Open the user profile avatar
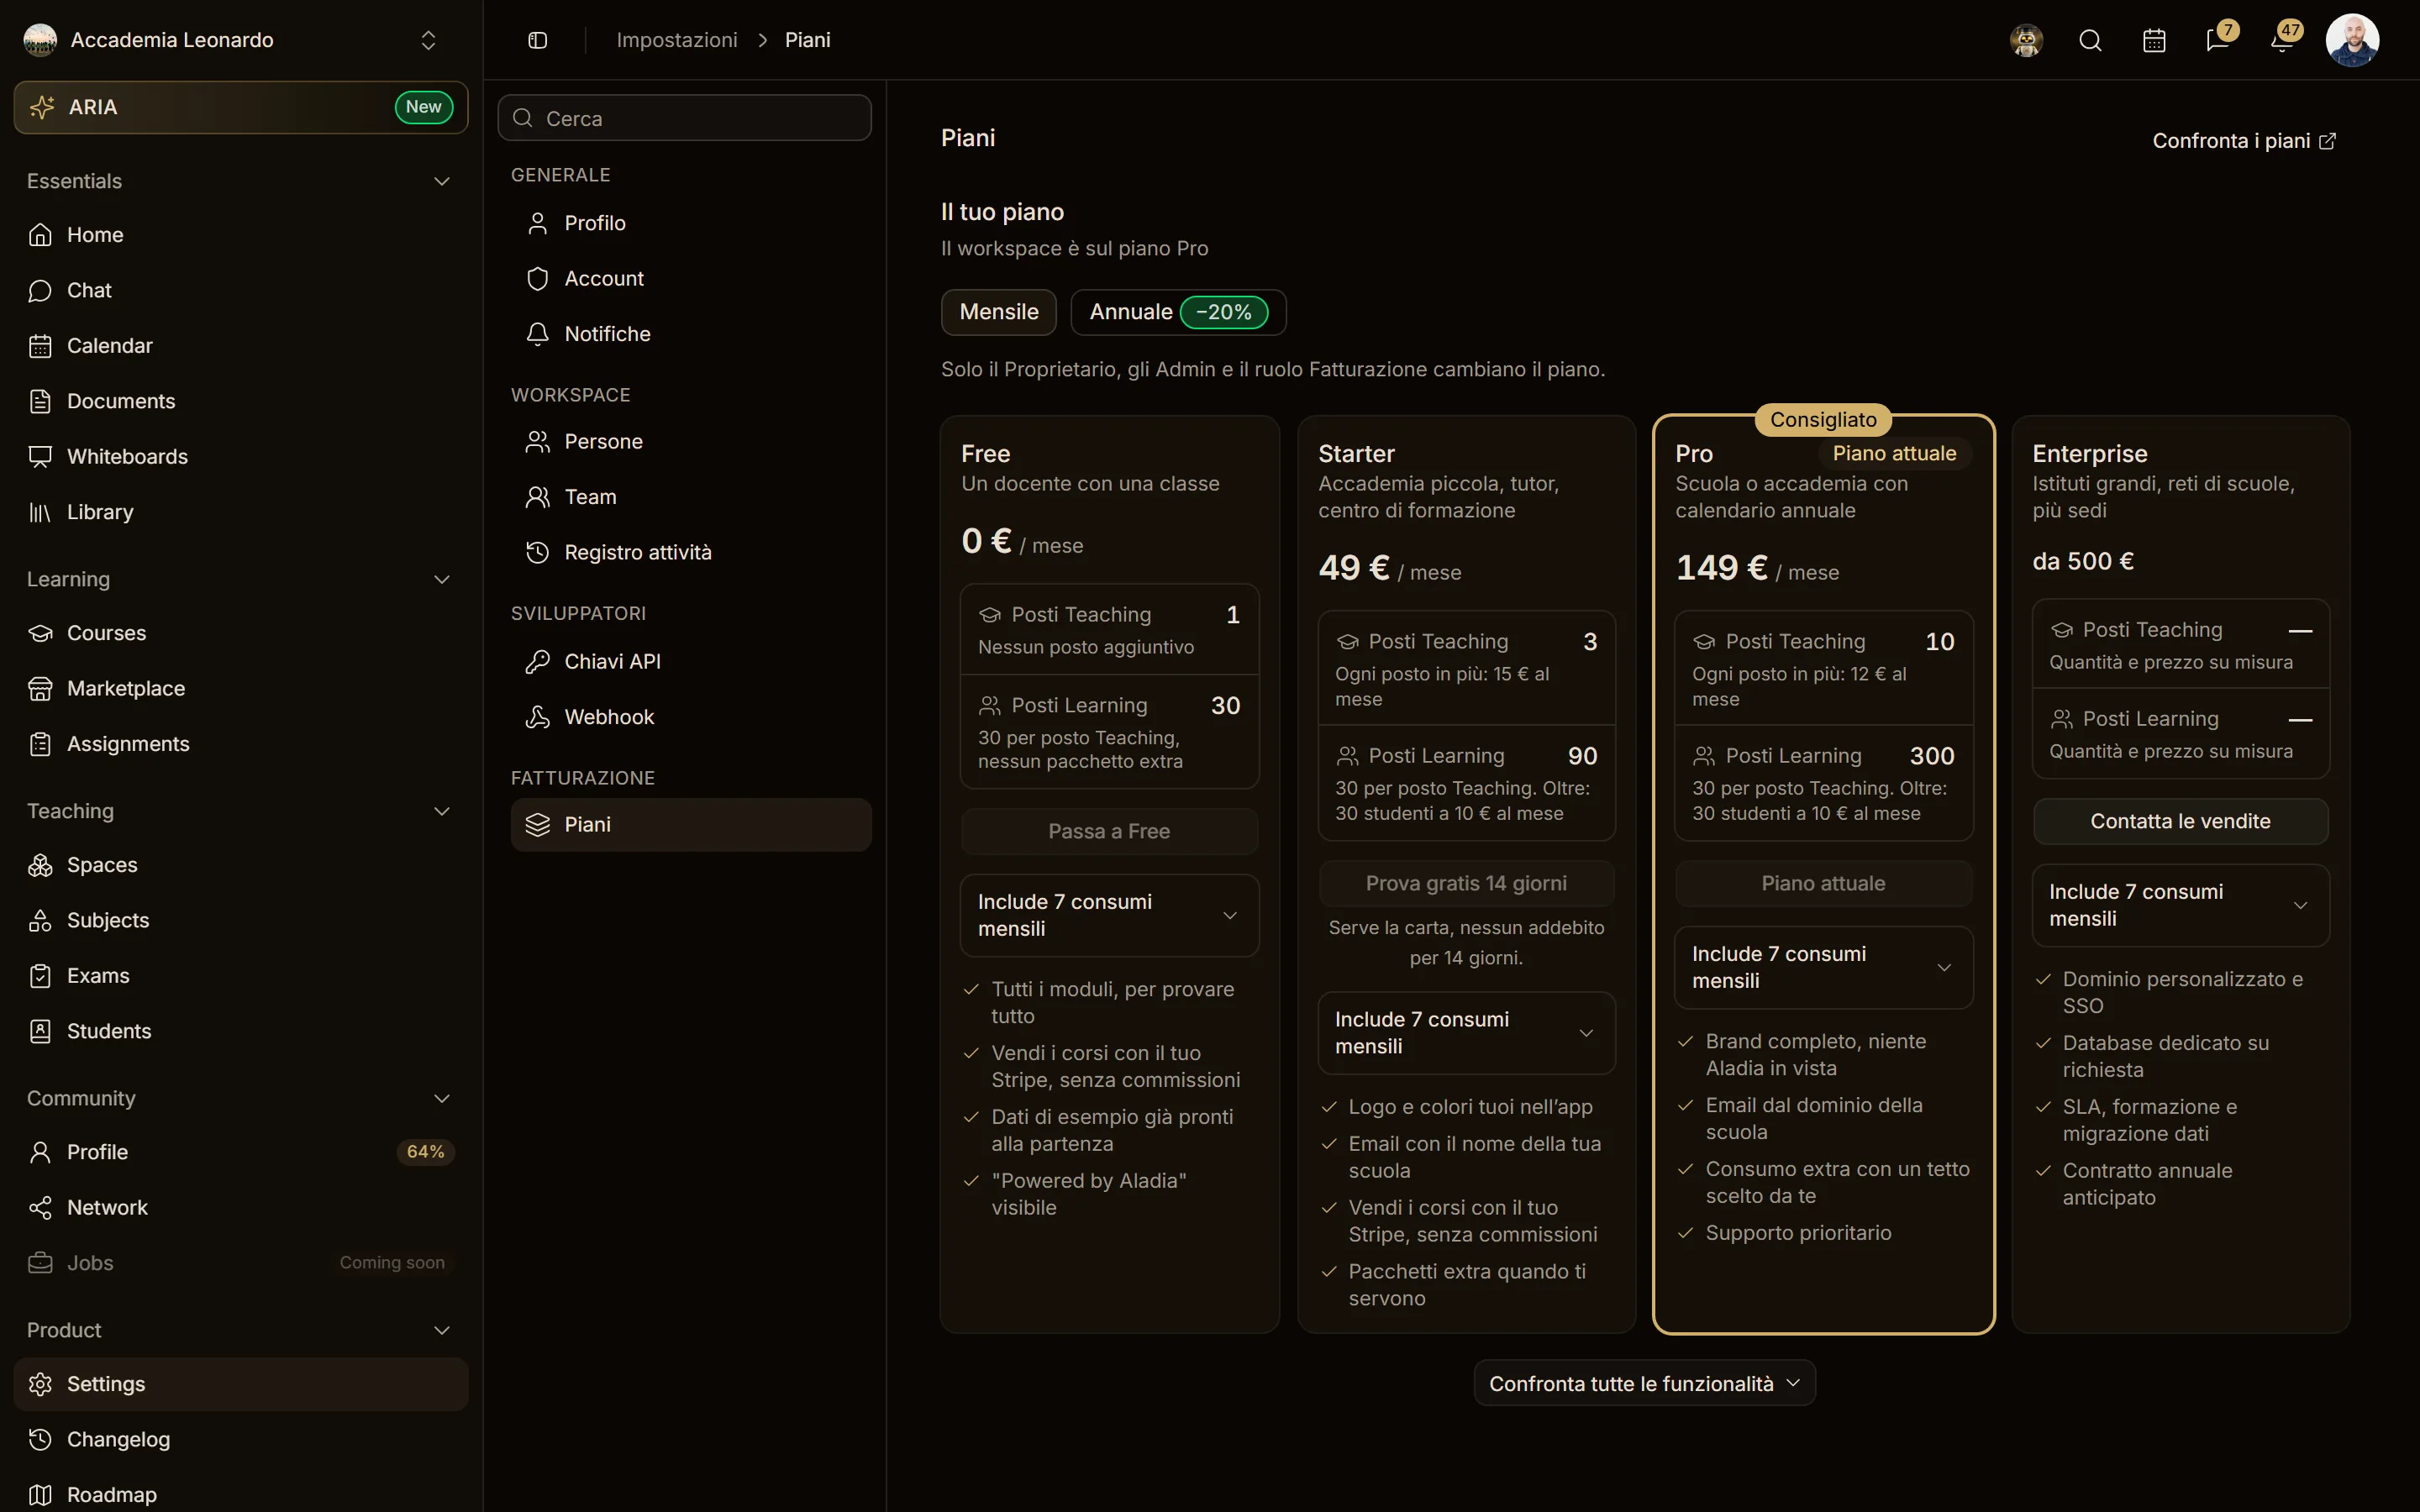 pyautogui.click(x=2352, y=40)
